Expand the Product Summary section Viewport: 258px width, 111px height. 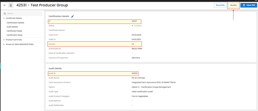pyautogui.click(x=4, y=40)
